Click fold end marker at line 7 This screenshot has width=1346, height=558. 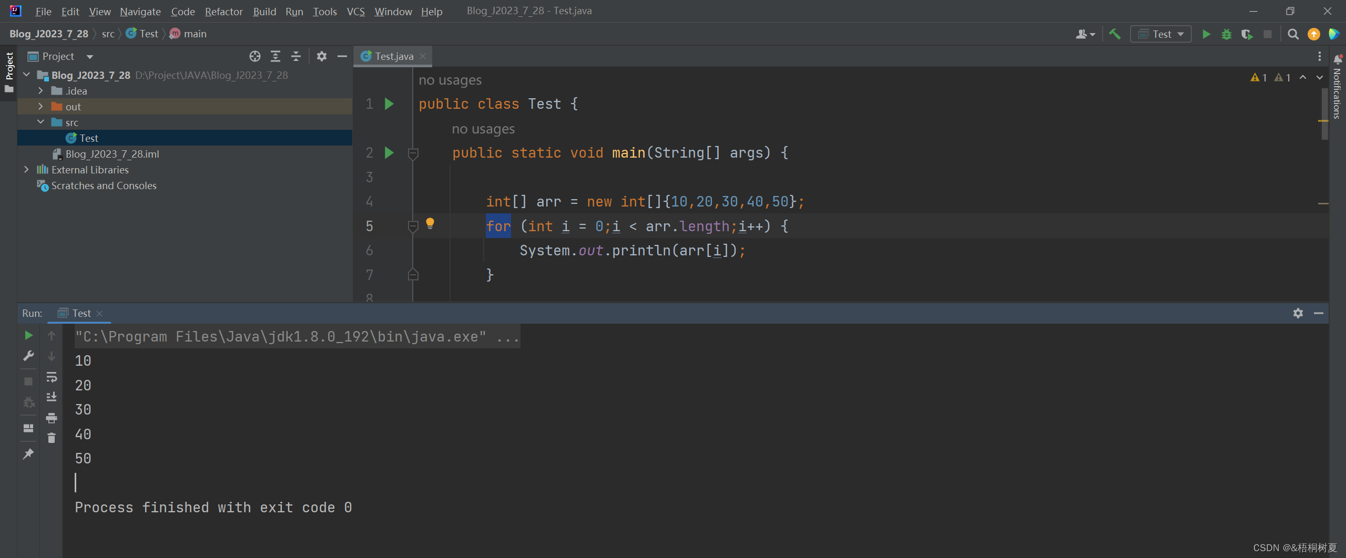(x=413, y=275)
